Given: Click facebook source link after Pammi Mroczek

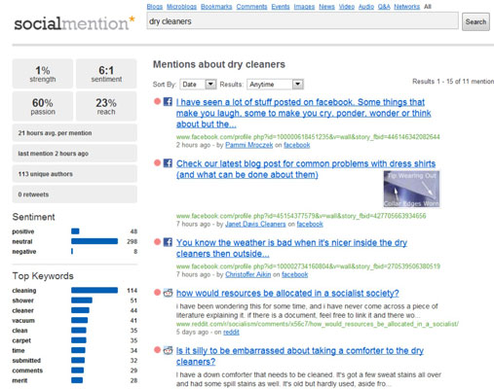Looking at the screenshot, I should pyautogui.click(x=297, y=145).
